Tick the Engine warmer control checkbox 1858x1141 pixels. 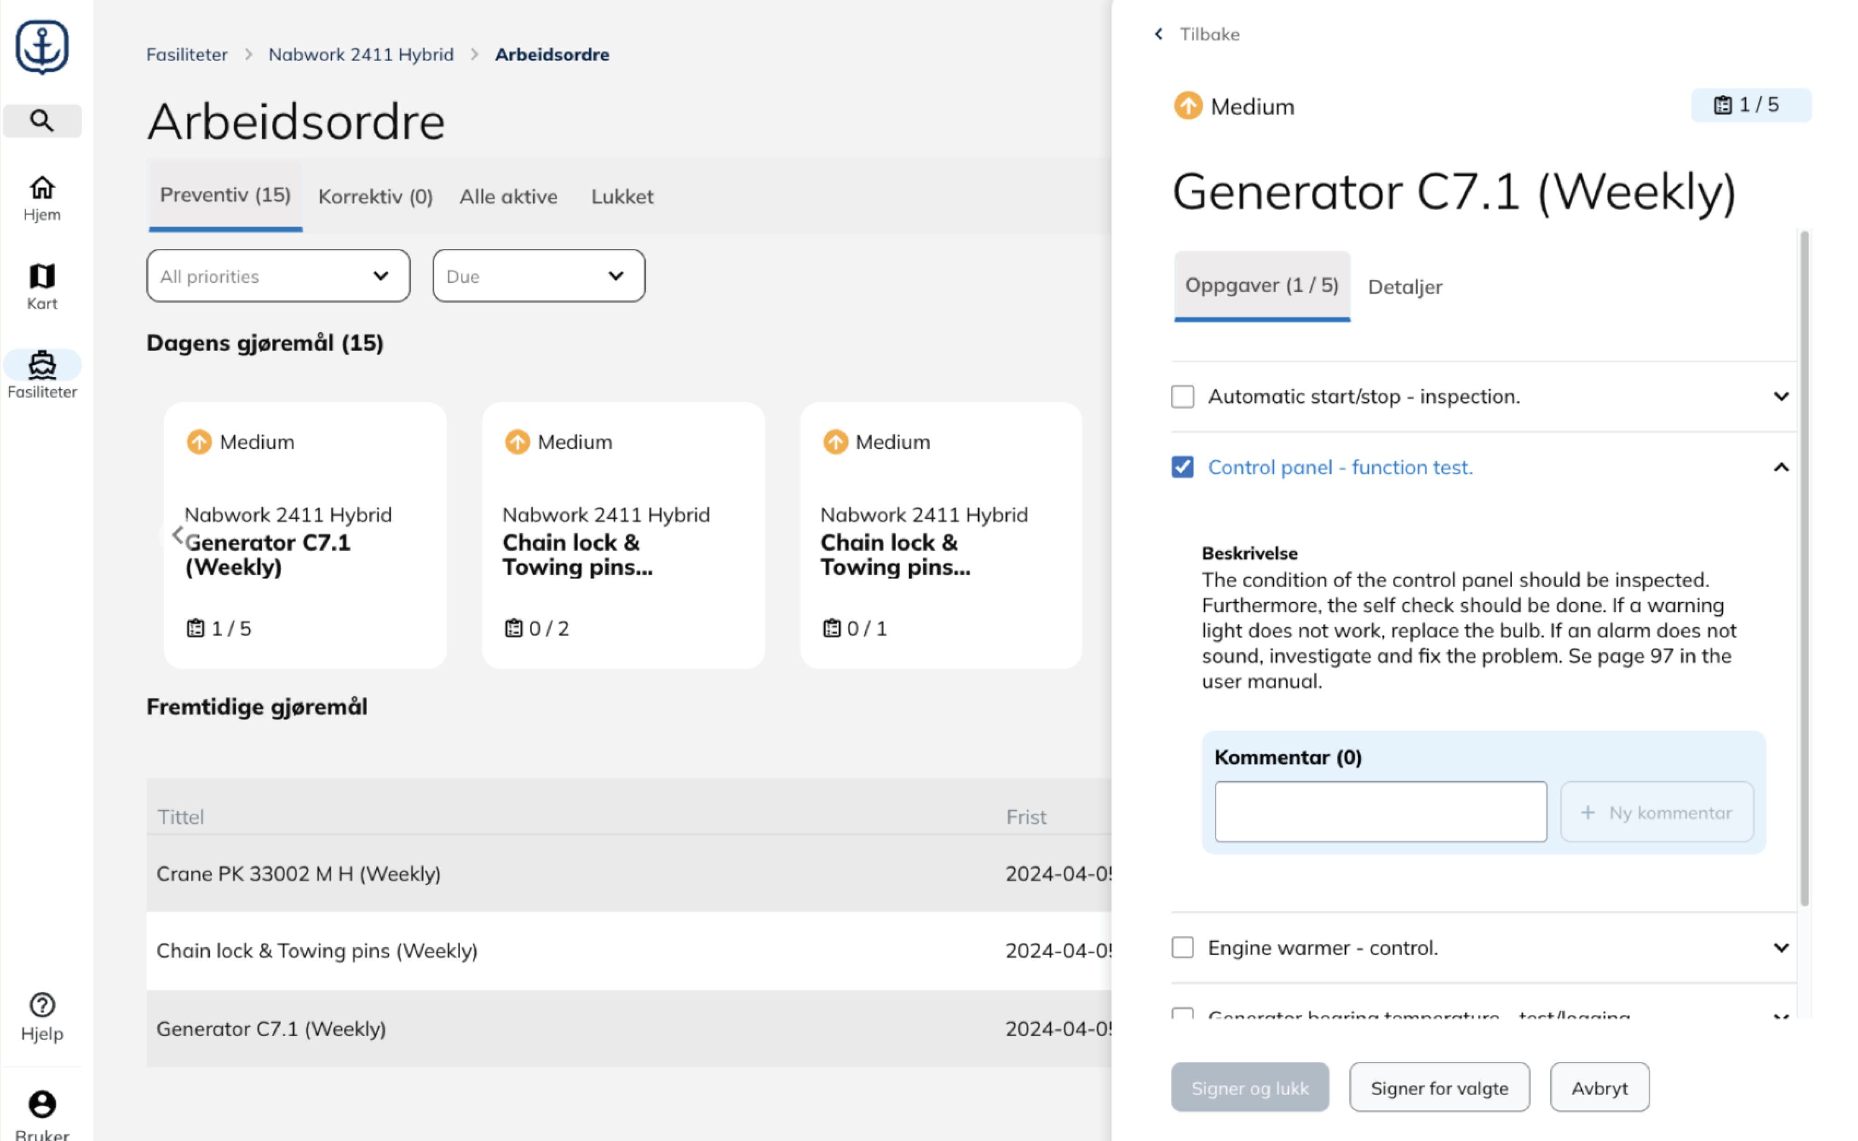1182,947
